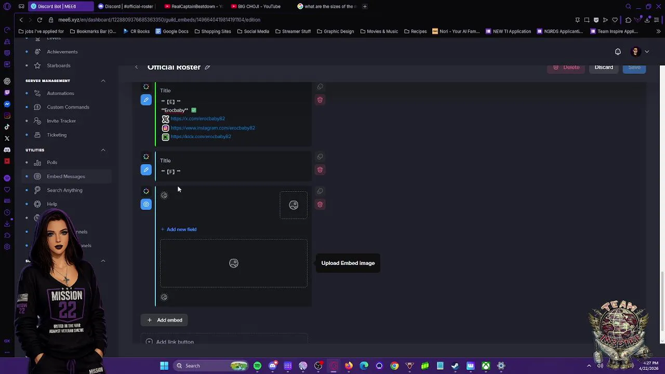Open the notifications bell icon
The image size is (665, 374).
(618, 51)
